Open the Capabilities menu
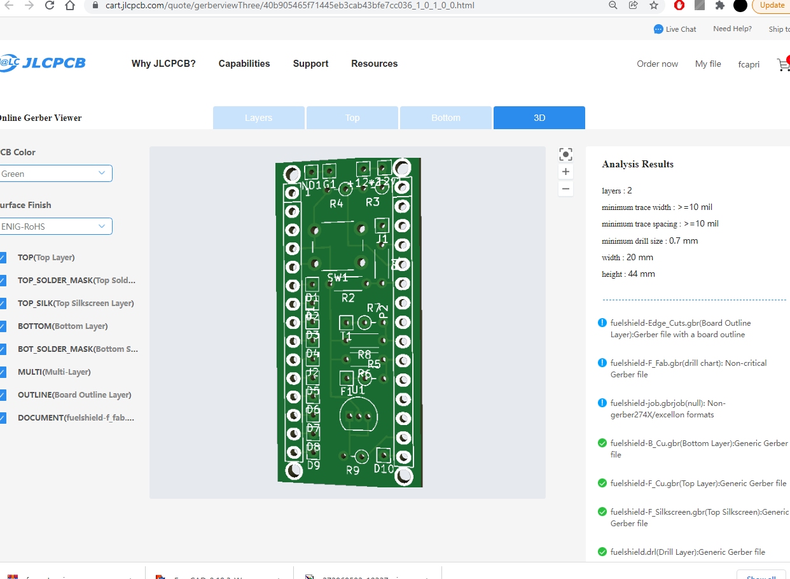Viewport: 790px width, 579px height. tap(244, 64)
